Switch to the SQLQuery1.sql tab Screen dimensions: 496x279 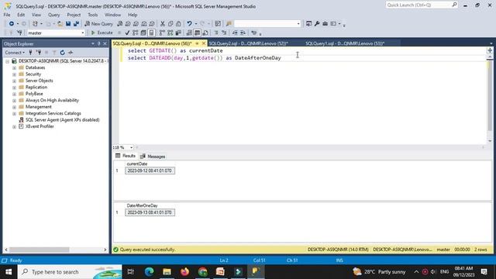tap(345, 43)
